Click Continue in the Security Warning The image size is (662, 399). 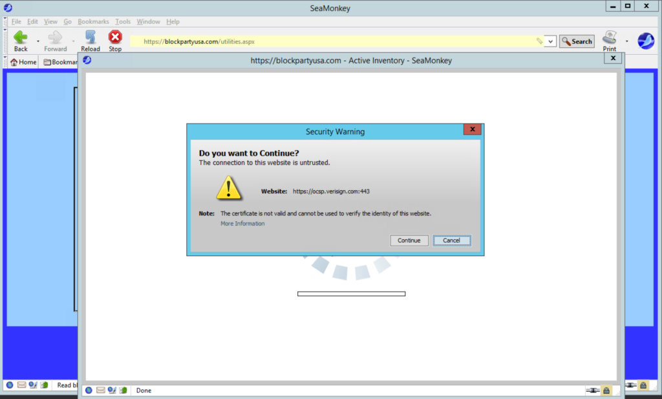[409, 241]
